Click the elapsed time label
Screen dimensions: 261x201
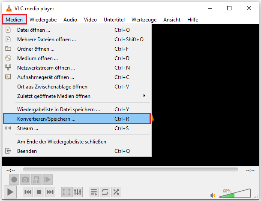point(11,170)
